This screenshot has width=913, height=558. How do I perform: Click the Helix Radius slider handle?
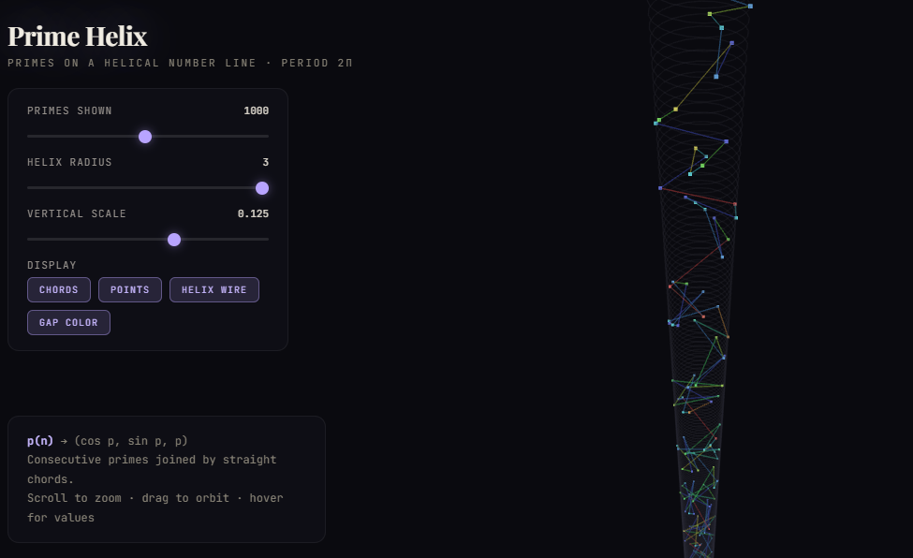point(262,188)
